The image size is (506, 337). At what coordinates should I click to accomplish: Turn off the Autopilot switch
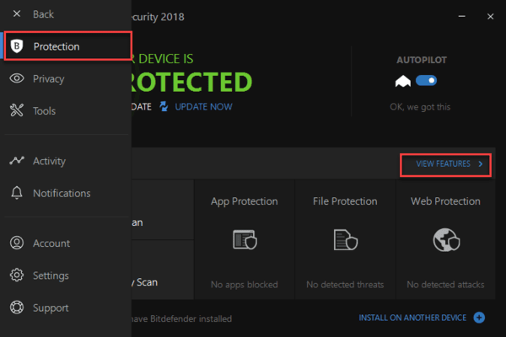coord(426,80)
